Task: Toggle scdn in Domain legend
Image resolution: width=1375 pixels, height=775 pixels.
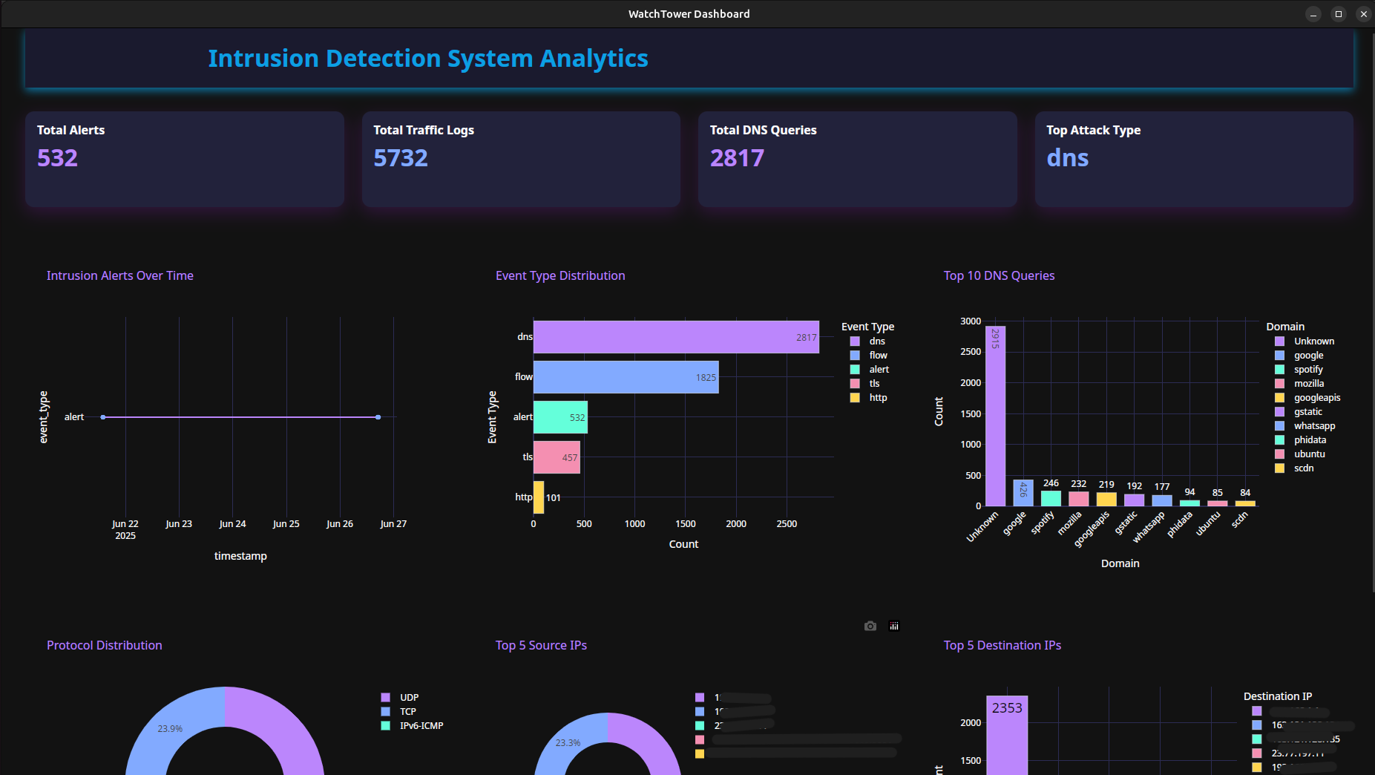Action: (x=1295, y=468)
